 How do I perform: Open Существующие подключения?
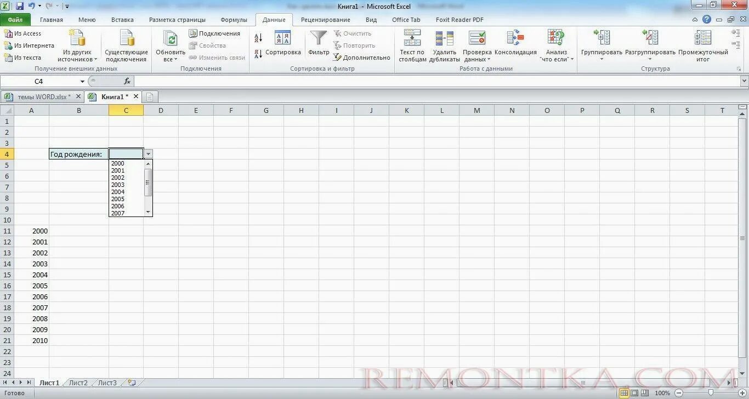(127, 46)
